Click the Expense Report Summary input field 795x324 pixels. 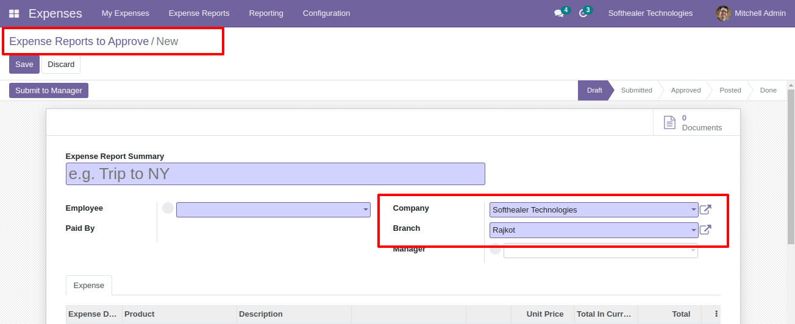coord(276,174)
